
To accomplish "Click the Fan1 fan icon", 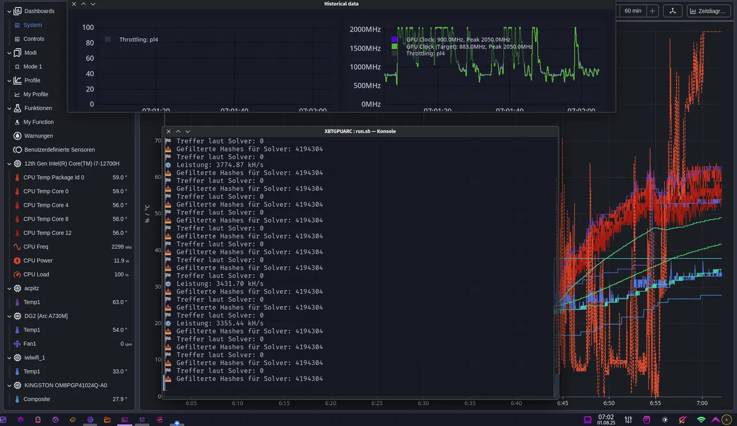I will click(17, 344).
